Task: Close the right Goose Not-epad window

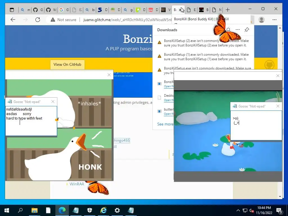Action: pos(278,106)
